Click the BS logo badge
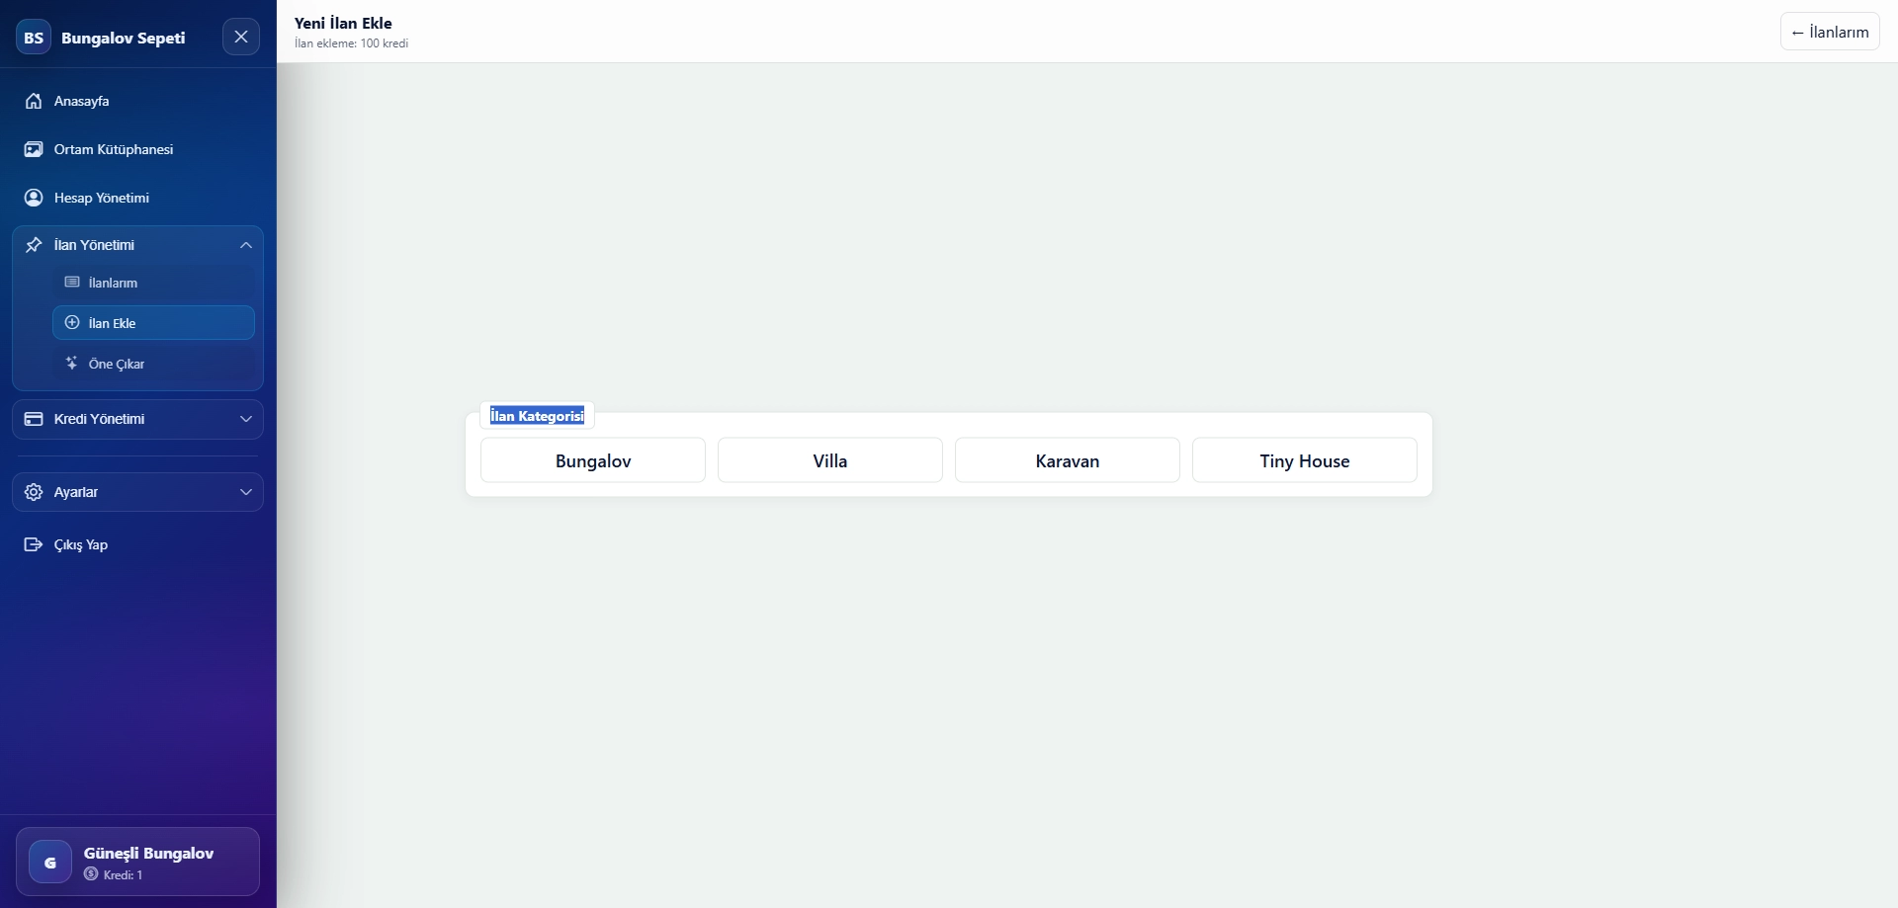 (34, 38)
